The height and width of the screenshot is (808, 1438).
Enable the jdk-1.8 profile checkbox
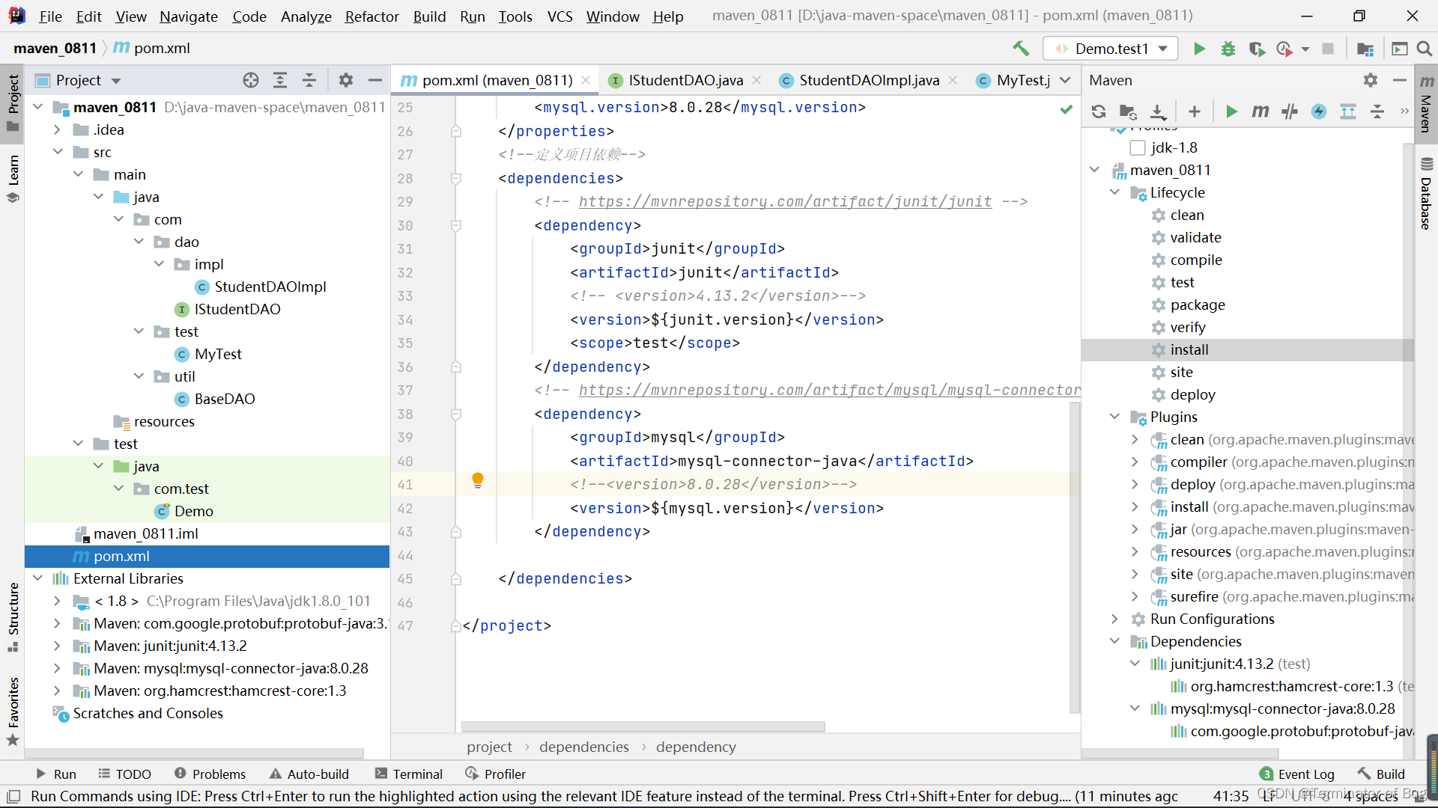[1138, 147]
